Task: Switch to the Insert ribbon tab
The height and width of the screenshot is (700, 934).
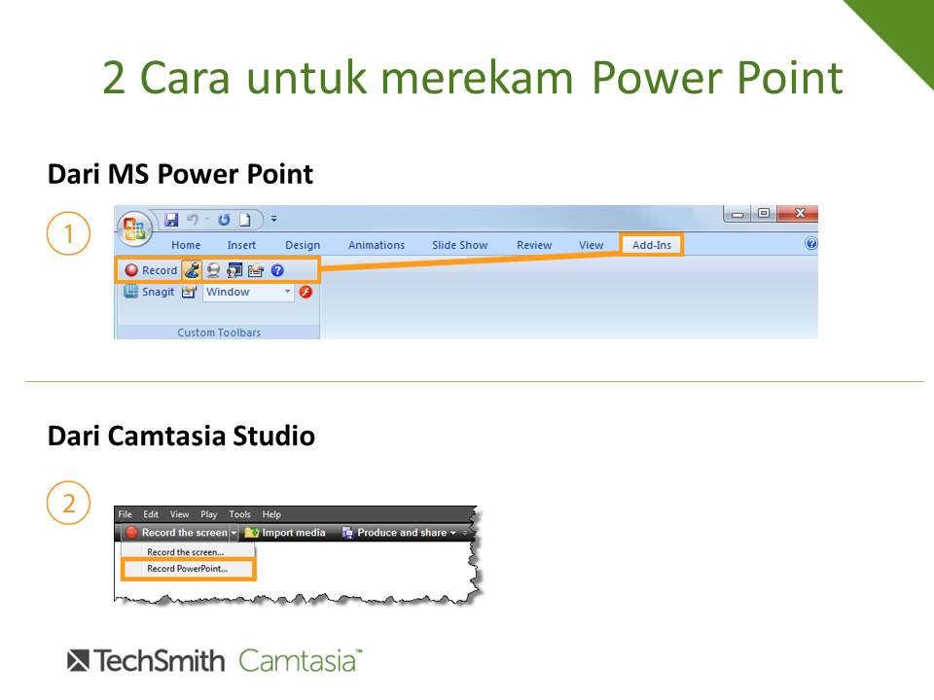Action: [241, 245]
